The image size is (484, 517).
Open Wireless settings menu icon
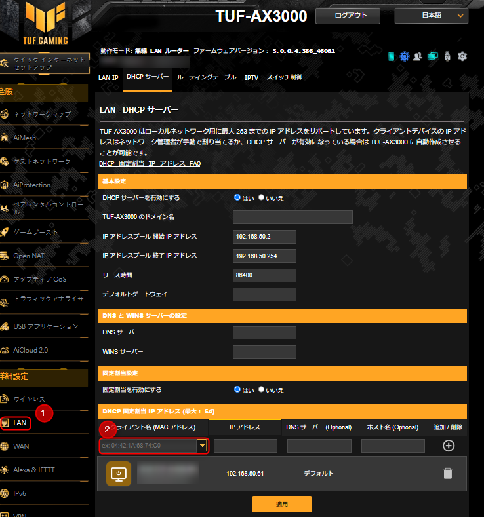pos(5,399)
